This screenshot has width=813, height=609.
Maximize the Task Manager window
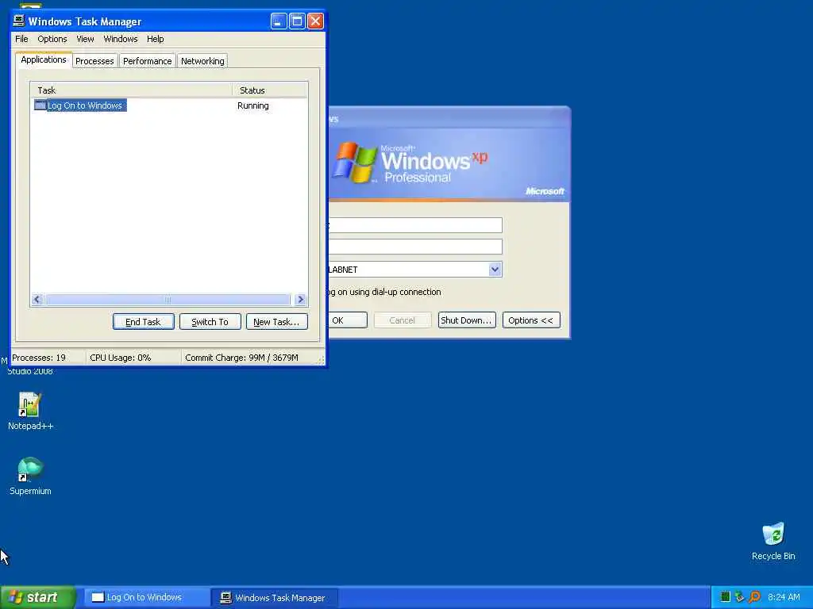point(297,21)
